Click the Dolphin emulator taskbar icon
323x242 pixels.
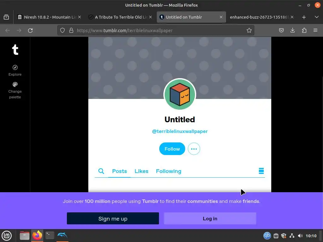pos(62,235)
